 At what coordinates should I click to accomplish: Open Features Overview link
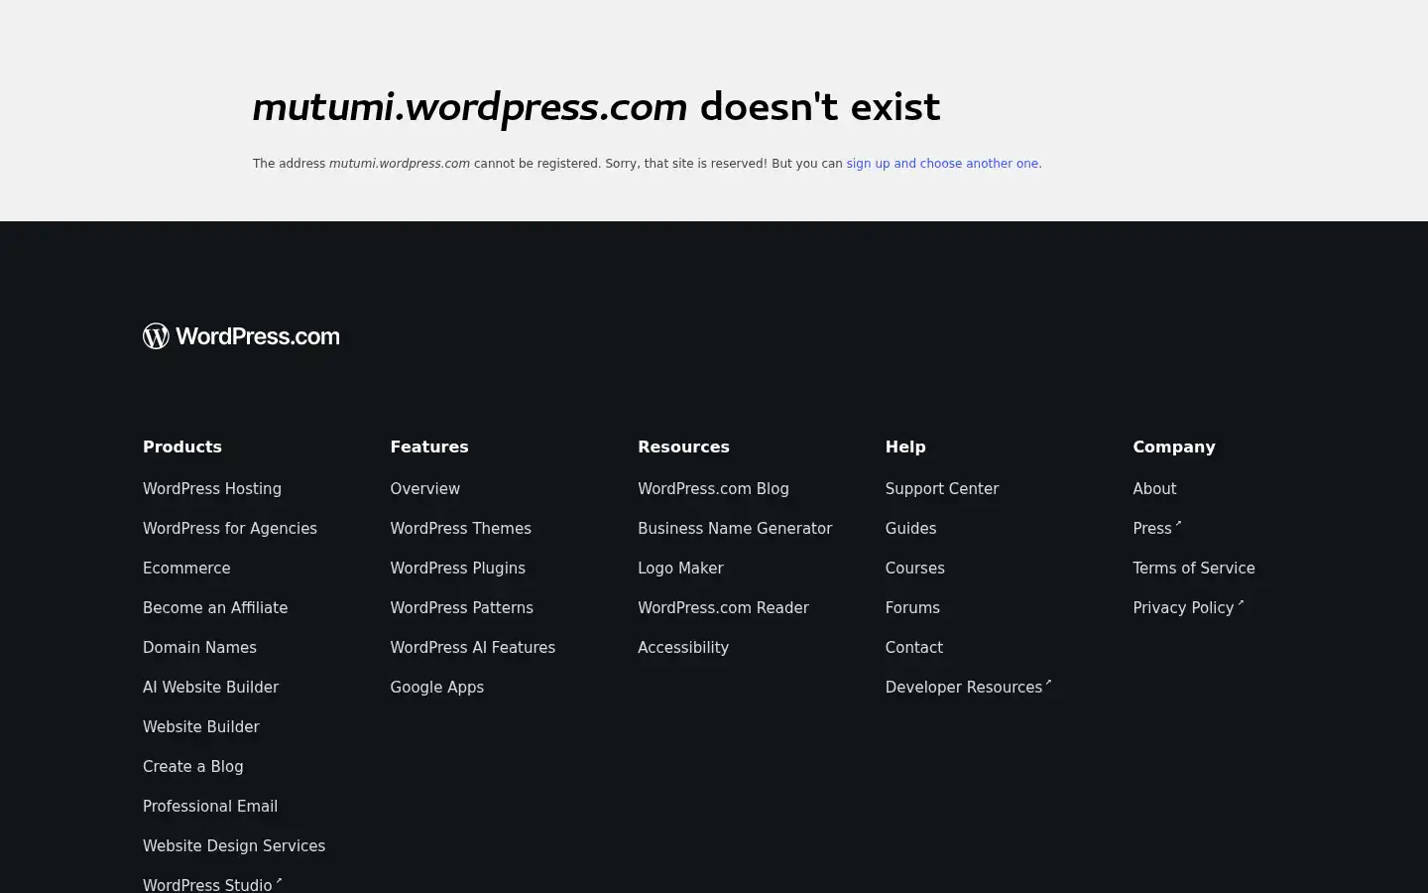[425, 488]
